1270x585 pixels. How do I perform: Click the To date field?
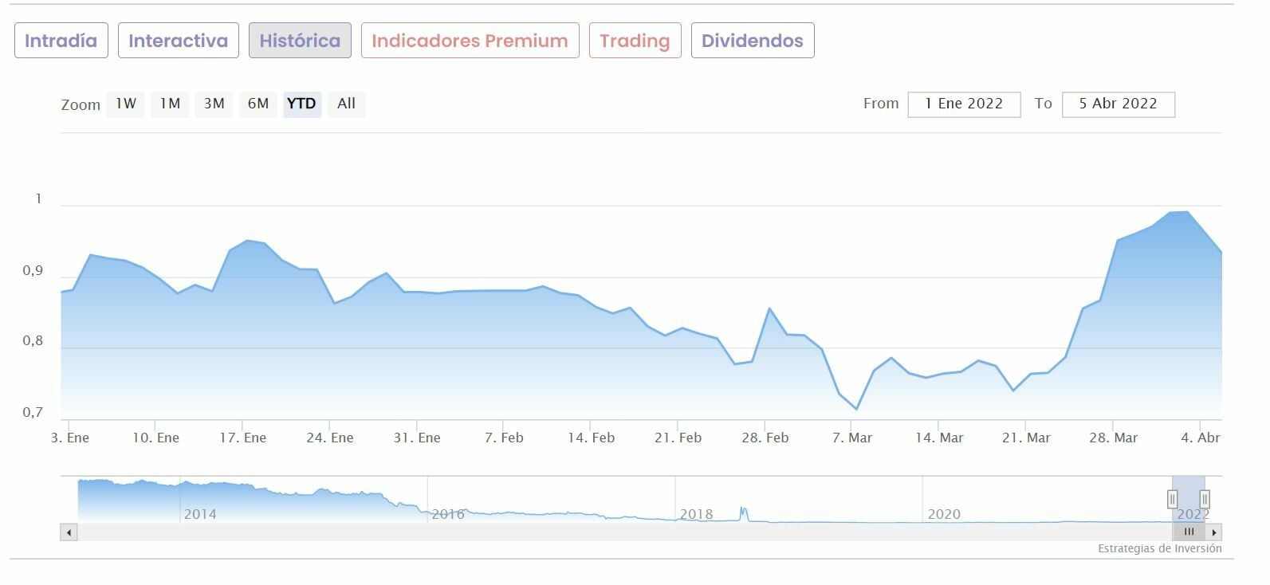(x=1118, y=104)
